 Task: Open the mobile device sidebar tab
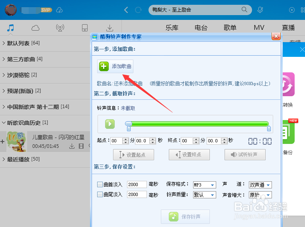coord(85,28)
